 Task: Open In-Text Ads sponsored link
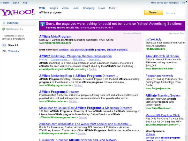click(x=153, y=39)
